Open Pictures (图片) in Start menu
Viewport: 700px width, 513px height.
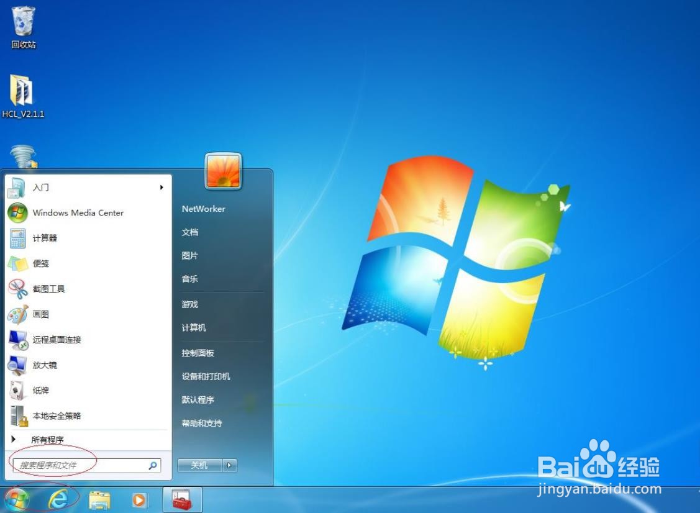189,255
